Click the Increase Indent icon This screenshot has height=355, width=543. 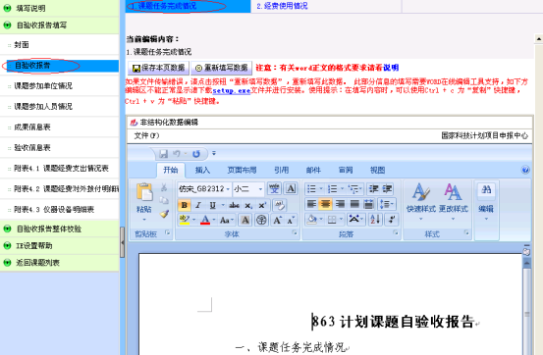click(387, 189)
